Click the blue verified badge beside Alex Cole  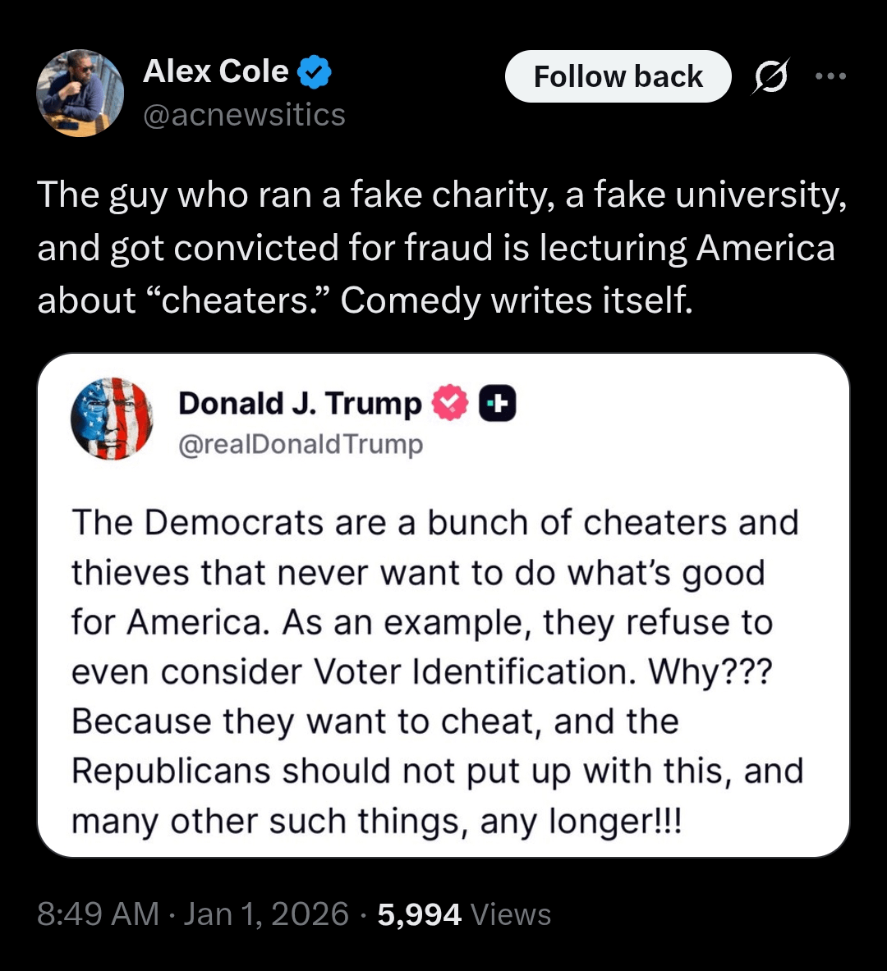pyautogui.click(x=315, y=72)
